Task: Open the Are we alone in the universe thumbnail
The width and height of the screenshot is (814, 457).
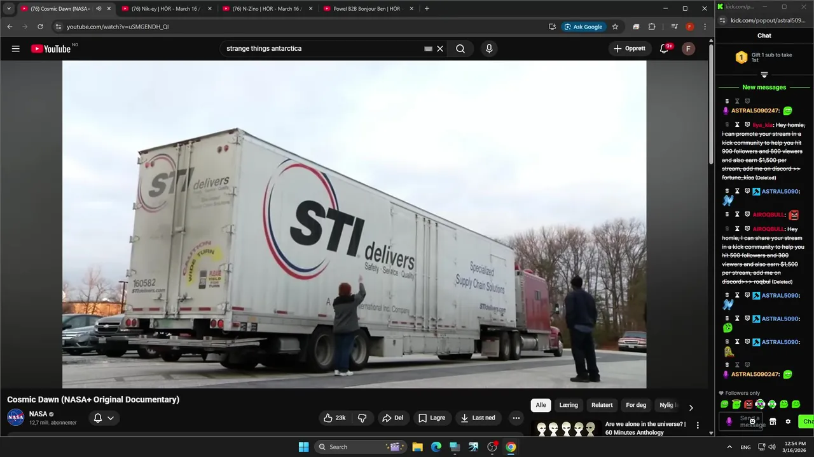Action: click(x=566, y=429)
